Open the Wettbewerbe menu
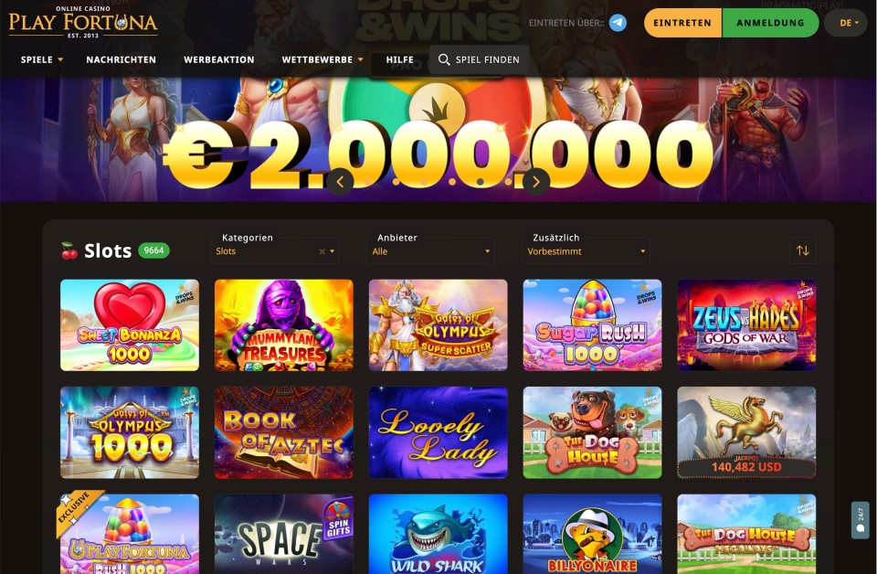877x574 pixels. tap(322, 59)
